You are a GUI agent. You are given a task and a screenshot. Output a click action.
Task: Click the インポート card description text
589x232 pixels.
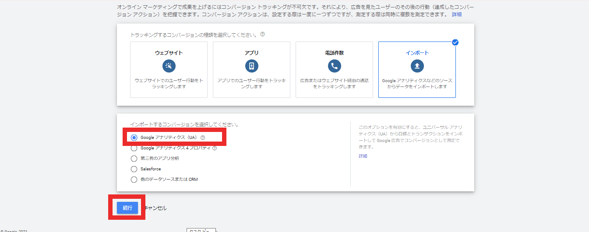[x=417, y=83]
